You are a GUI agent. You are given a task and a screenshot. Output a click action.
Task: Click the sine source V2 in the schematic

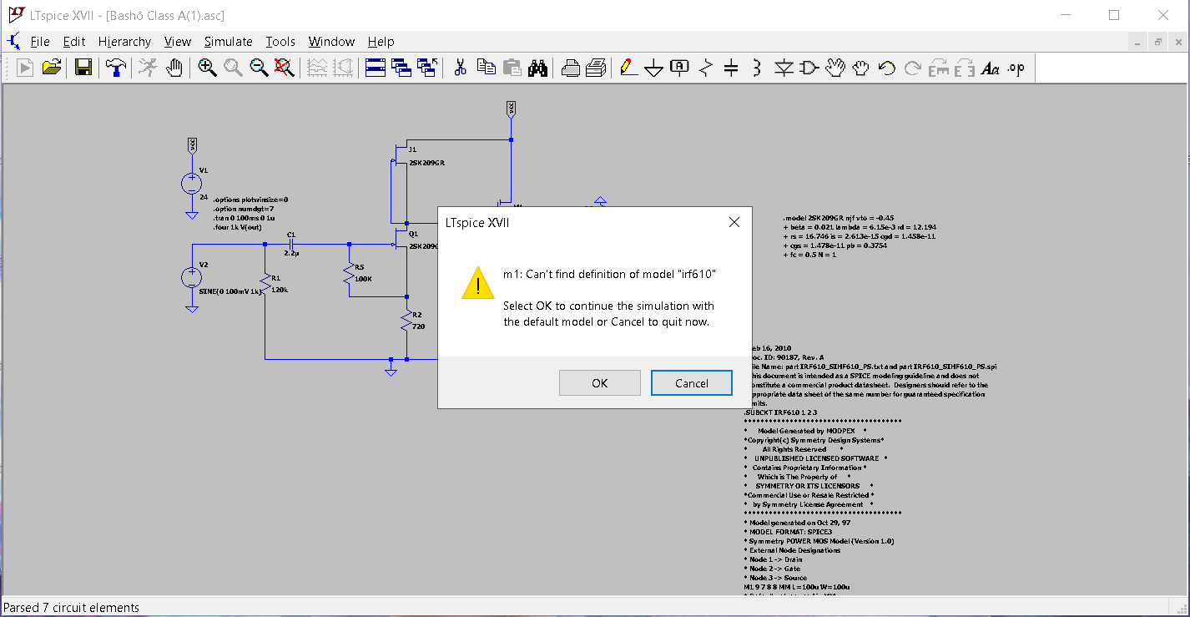click(x=192, y=277)
